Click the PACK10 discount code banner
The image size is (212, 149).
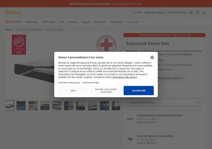click(164, 35)
